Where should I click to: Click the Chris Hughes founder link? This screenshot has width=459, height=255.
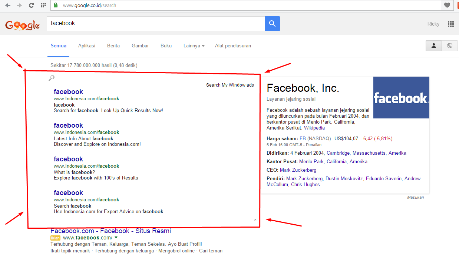pos(305,185)
